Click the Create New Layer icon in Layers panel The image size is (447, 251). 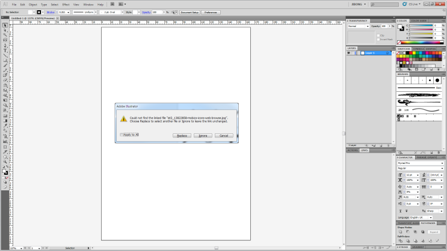tap(381, 145)
